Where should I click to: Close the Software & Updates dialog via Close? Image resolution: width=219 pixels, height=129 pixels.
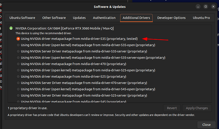(206, 125)
